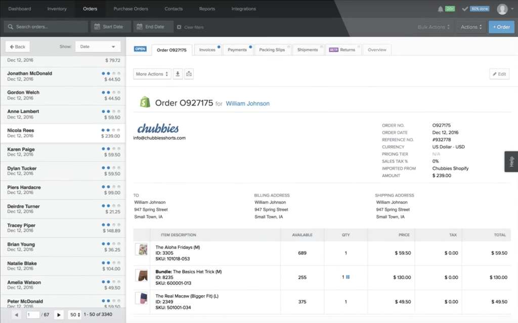Click the search magnifier icon

click(11, 27)
